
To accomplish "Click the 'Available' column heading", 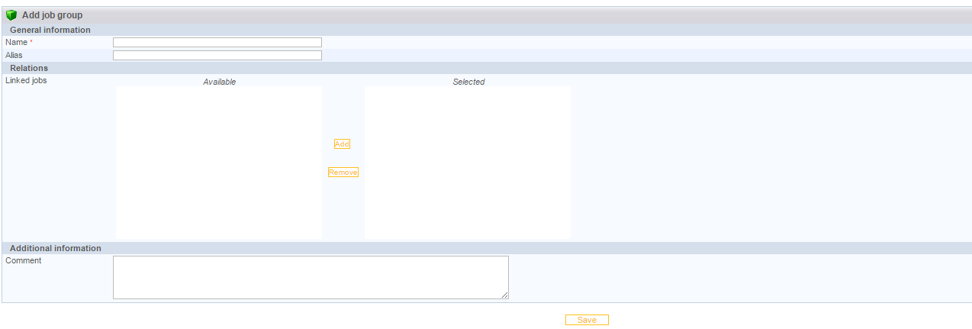I will (220, 82).
